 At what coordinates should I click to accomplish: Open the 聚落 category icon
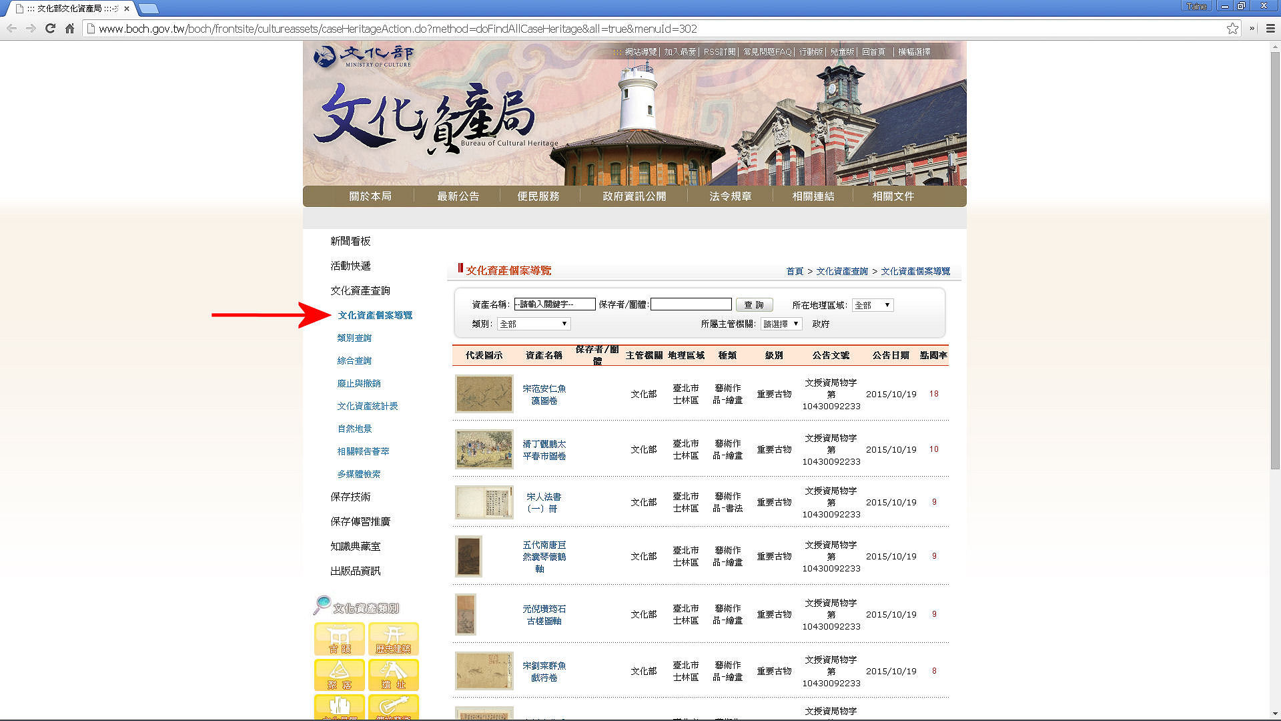[340, 675]
